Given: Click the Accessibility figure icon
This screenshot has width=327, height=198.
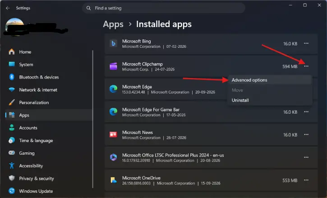Looking at the screenshot, I should coord(12,166).
